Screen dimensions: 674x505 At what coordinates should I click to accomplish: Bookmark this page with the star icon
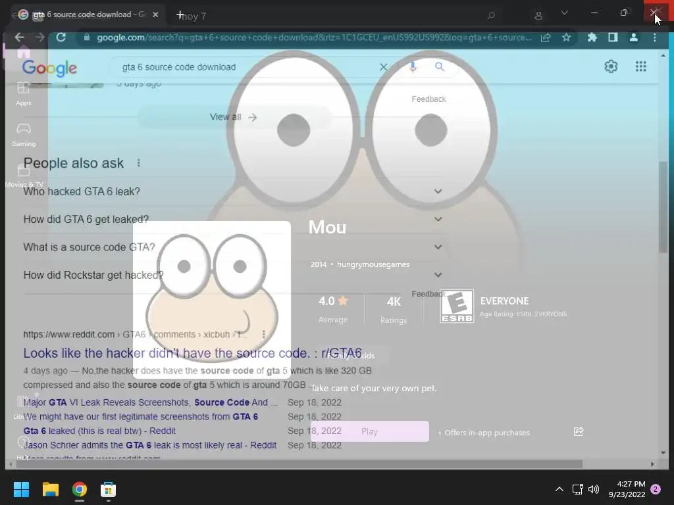point(567,37)
